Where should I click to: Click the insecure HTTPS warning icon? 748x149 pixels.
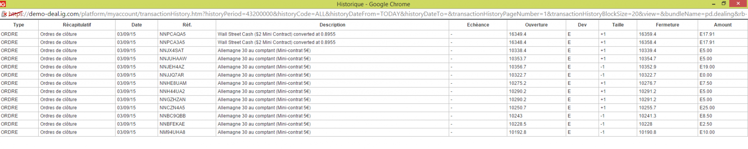4,14
